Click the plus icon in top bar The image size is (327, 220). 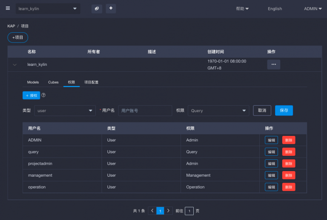click(111, 8)
